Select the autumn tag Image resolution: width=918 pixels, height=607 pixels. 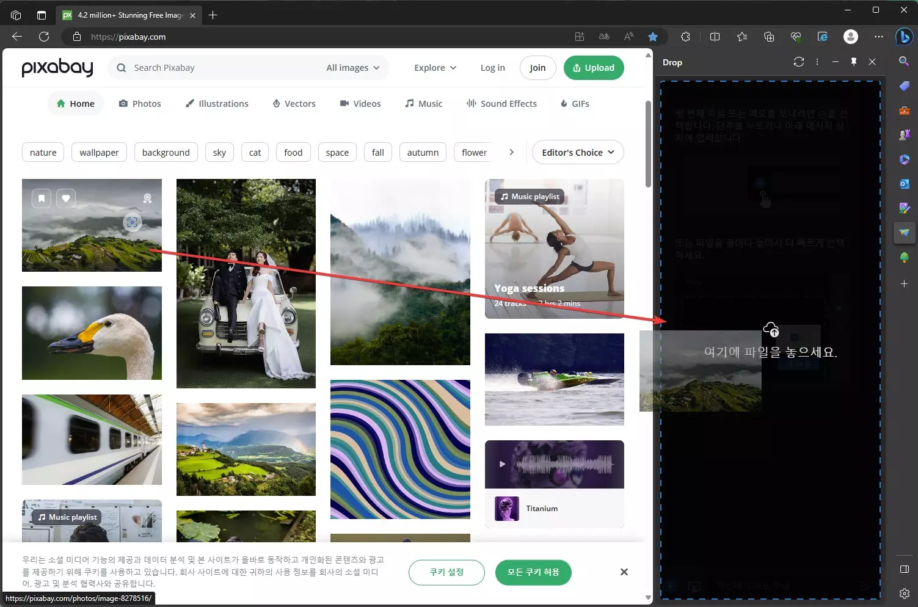[x=423, y=152]
